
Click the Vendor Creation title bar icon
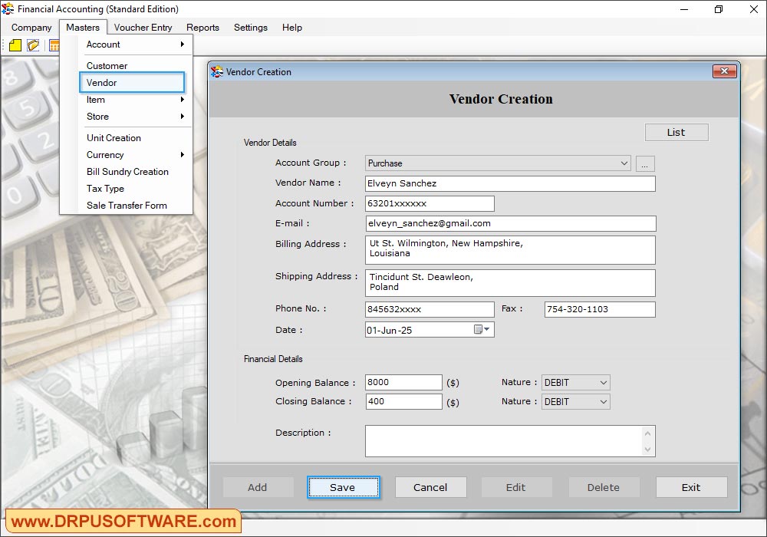click(217, 72)
